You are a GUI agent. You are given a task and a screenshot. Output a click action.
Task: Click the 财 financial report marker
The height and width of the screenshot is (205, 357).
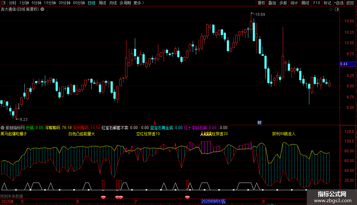point(259,123)
